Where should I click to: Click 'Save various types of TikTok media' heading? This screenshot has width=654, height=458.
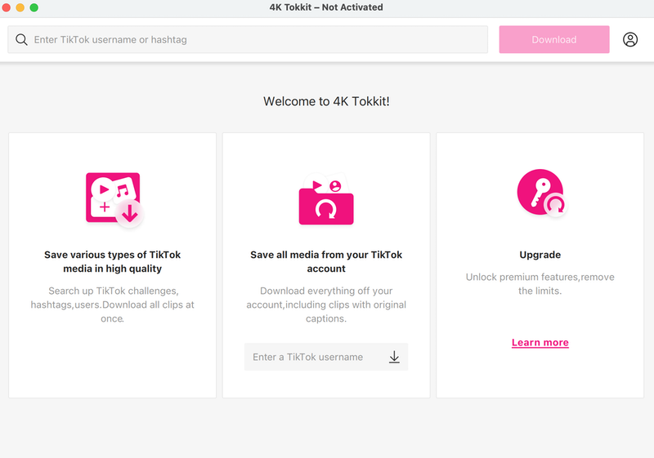(112, 261)
